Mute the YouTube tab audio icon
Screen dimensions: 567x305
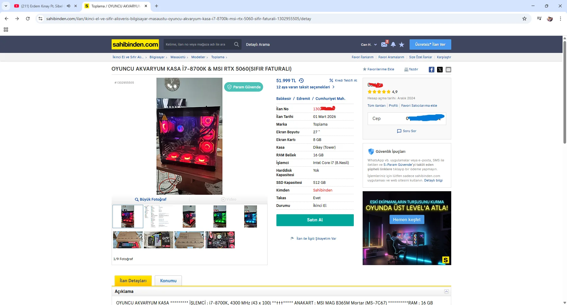click(69, 6)
